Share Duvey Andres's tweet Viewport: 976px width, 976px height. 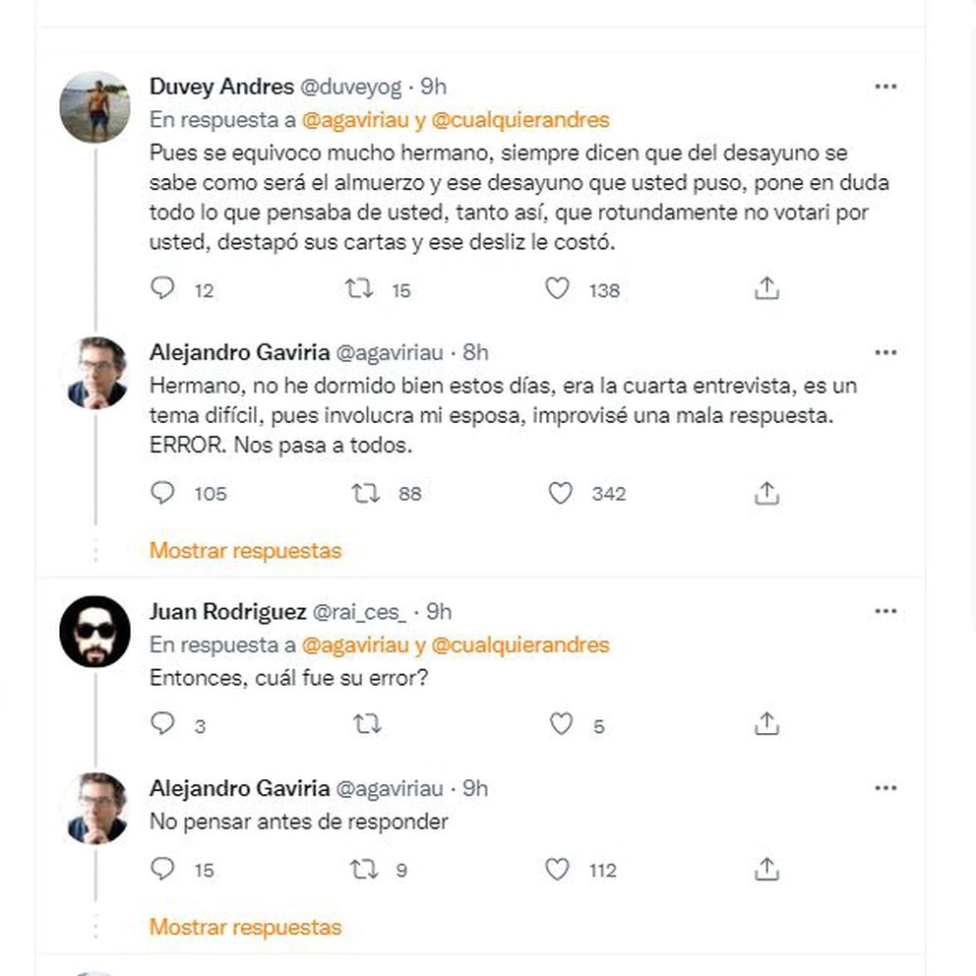coord(766,288)
